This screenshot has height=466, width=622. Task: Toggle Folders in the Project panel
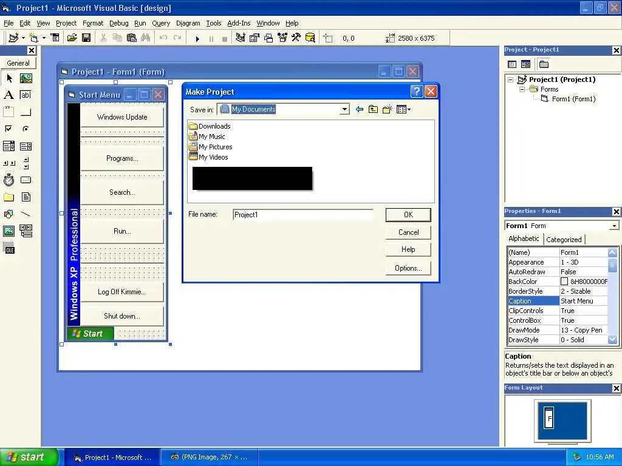click(x=544, y=64)
